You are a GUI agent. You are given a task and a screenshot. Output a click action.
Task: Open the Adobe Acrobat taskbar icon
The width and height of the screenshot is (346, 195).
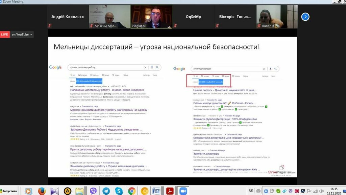pos(170,191)
